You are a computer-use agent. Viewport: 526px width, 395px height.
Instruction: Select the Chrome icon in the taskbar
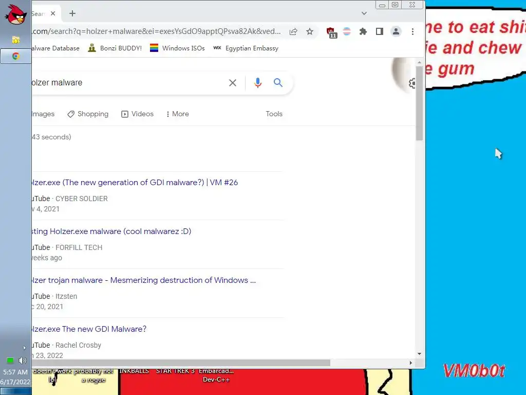(15, 56)
